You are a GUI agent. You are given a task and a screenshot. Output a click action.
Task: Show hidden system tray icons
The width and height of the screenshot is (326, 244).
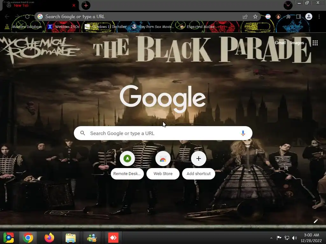tap(271, 238)
